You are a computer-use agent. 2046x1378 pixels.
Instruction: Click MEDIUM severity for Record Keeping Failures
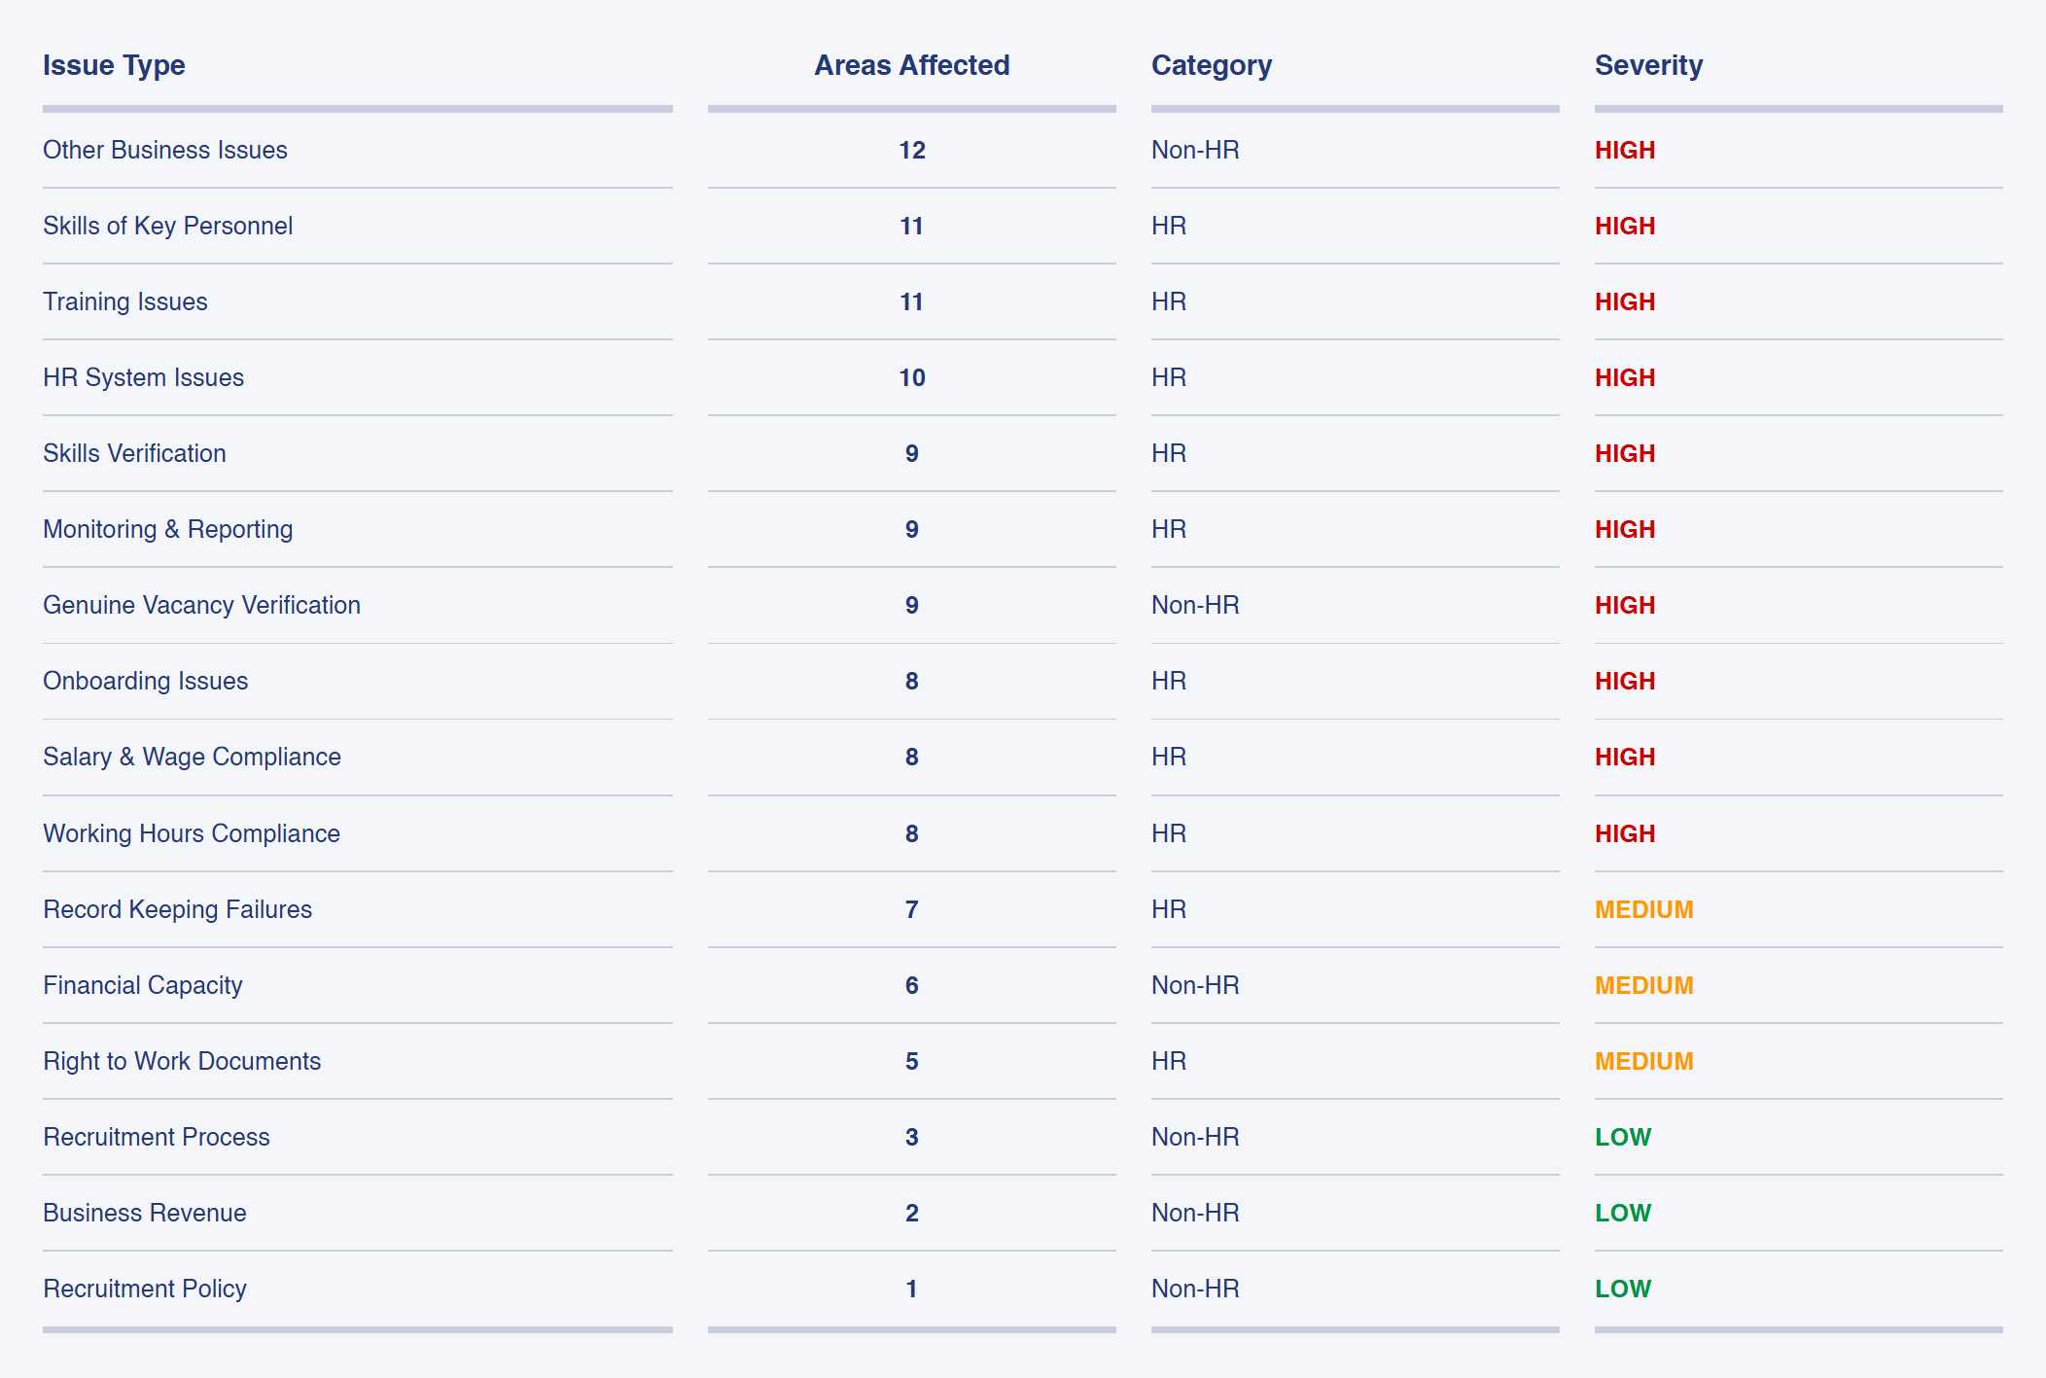pos(1643,909)
